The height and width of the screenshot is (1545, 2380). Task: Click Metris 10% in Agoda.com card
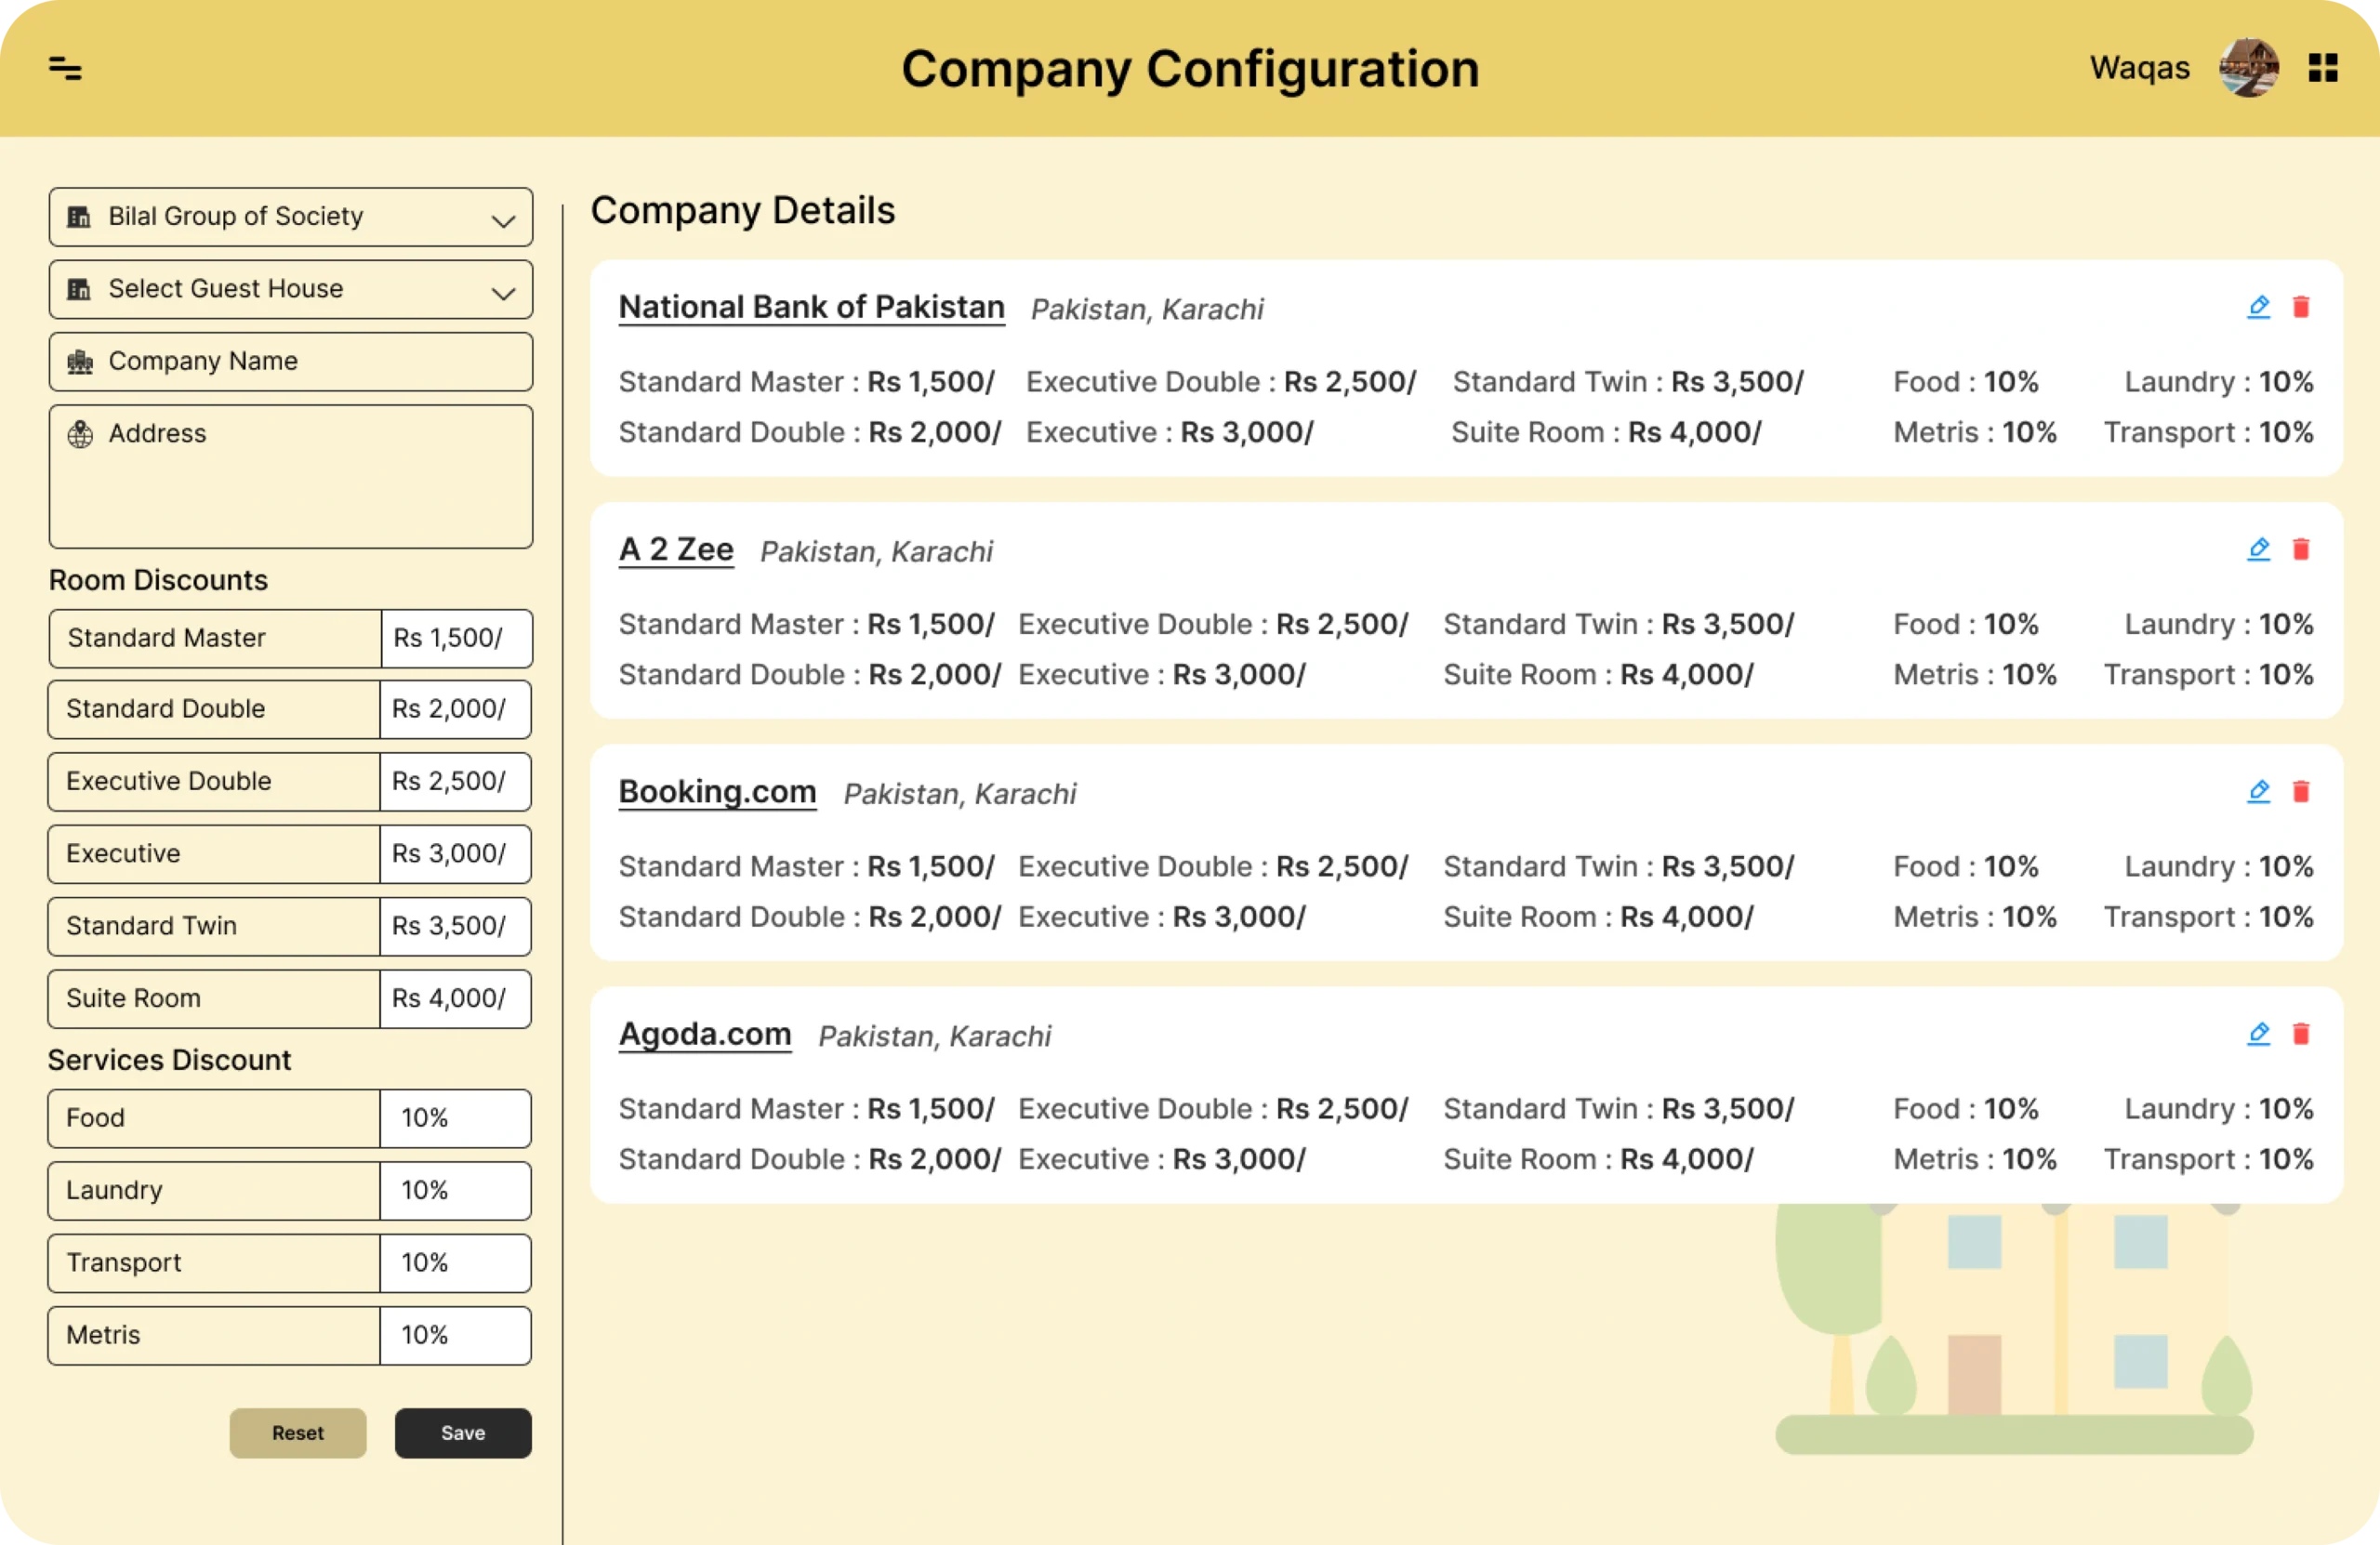point(1975,1160)
